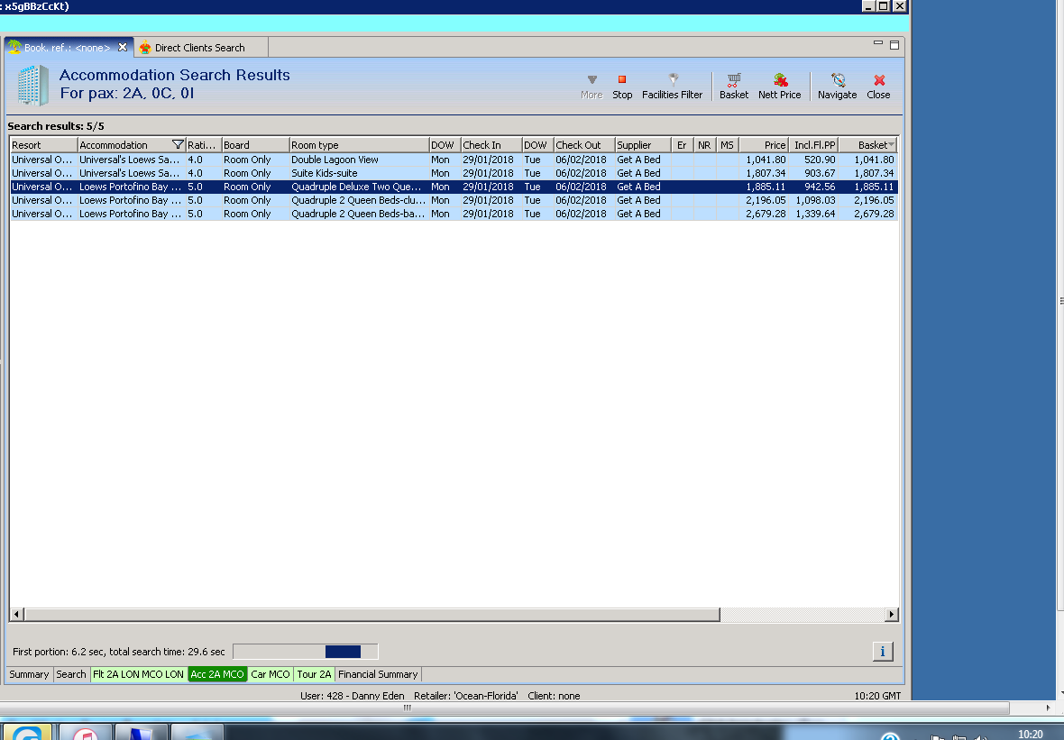Click the outer window bottom scrollbar
This screenshot has height=740, width=1064.
pos(505,708)
